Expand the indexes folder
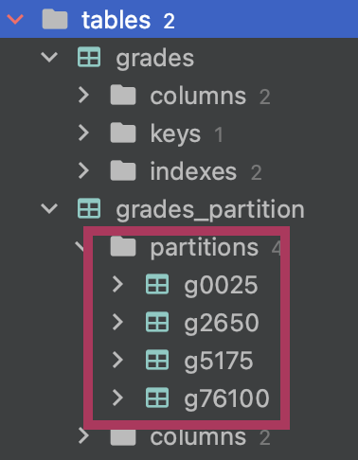The image size is (358, 460). click(83, 170)
